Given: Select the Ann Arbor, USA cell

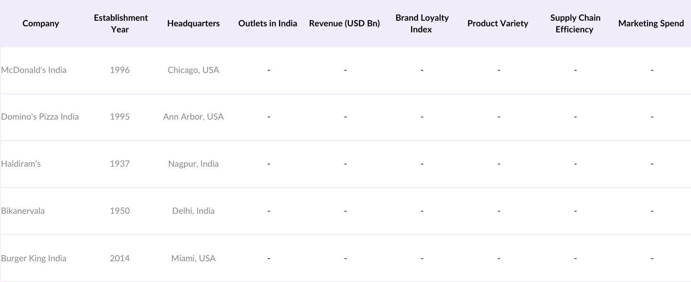Looking at the screenshot, I should pos(193,117).
